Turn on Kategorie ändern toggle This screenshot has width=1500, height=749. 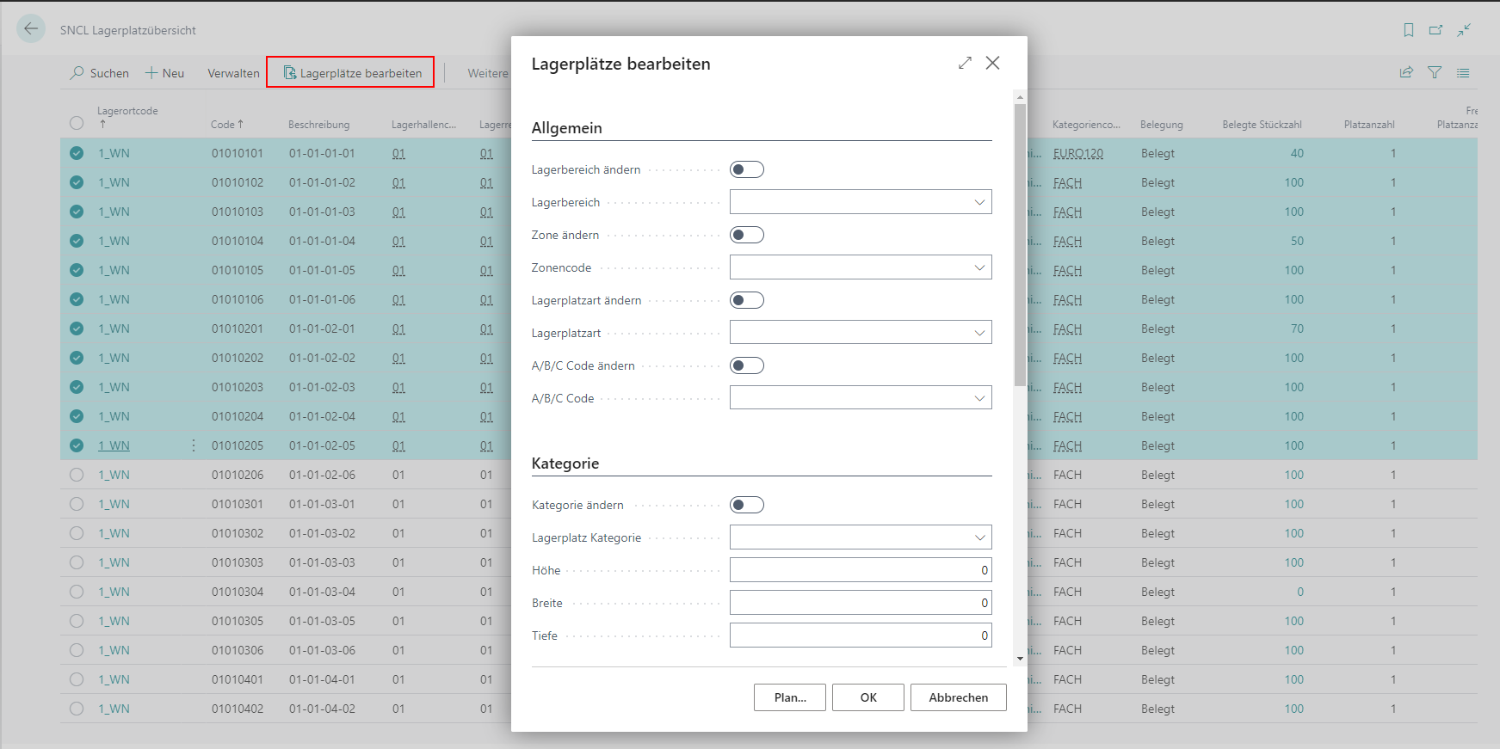click(x=746, y=505)
